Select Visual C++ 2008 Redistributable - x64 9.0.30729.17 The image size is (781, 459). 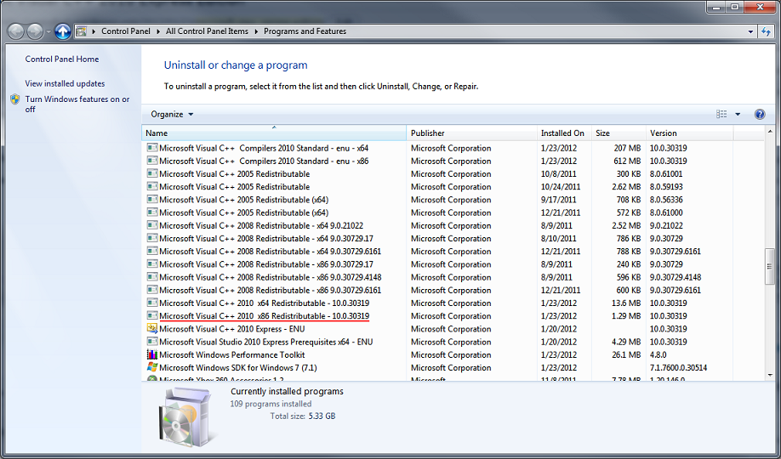click(x=266, y=239)
